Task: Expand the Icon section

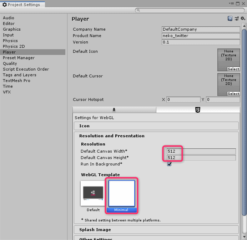Action: click(x=156, y=126)
